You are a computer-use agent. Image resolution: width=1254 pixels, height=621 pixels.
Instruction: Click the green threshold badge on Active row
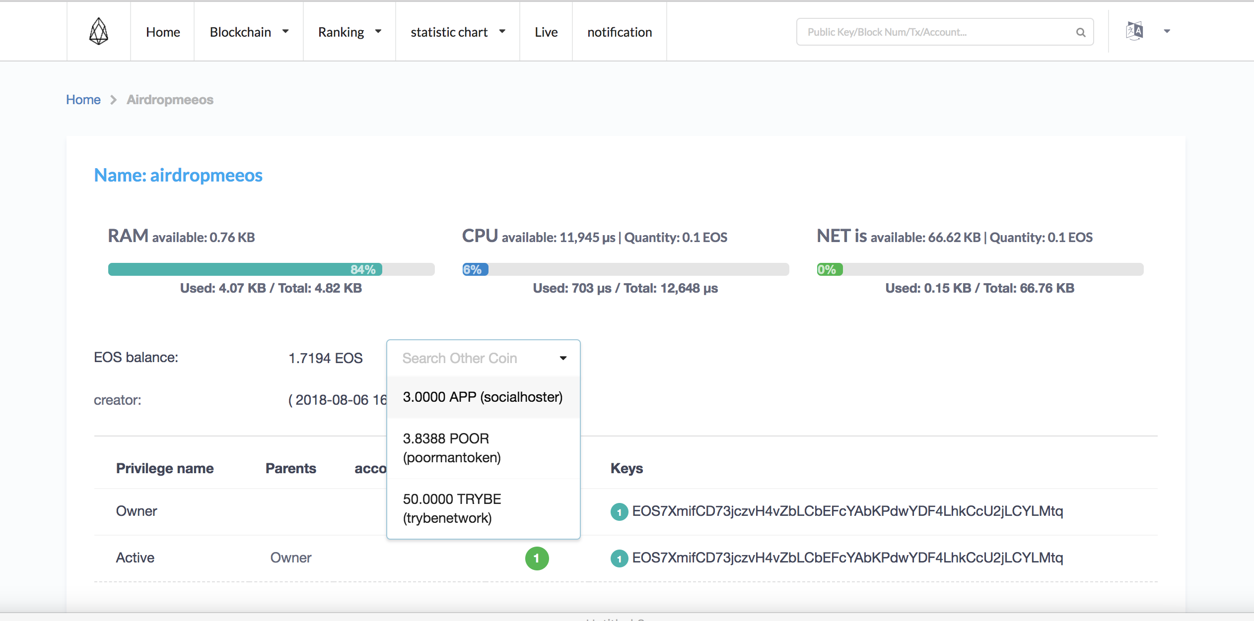tap(537, 558)
